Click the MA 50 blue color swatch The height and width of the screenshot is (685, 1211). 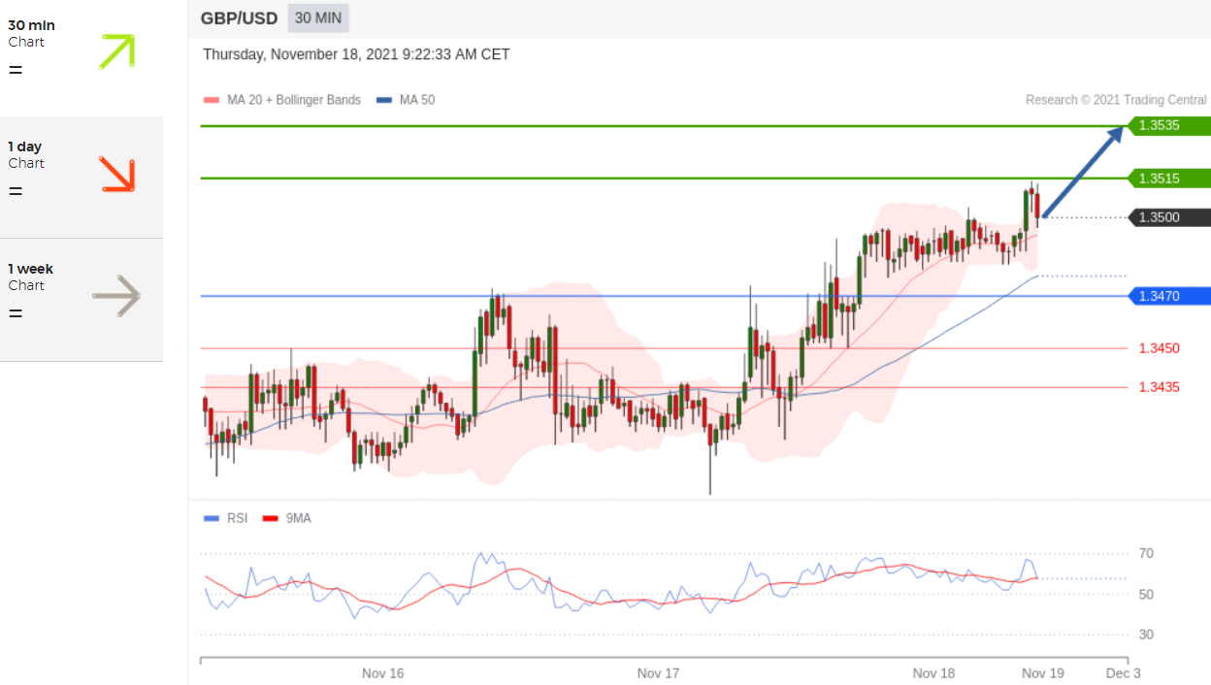click(384, 100)
